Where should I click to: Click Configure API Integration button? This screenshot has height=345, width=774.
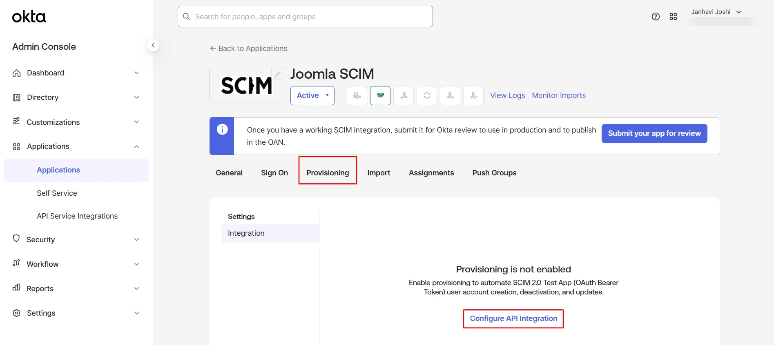513,318
